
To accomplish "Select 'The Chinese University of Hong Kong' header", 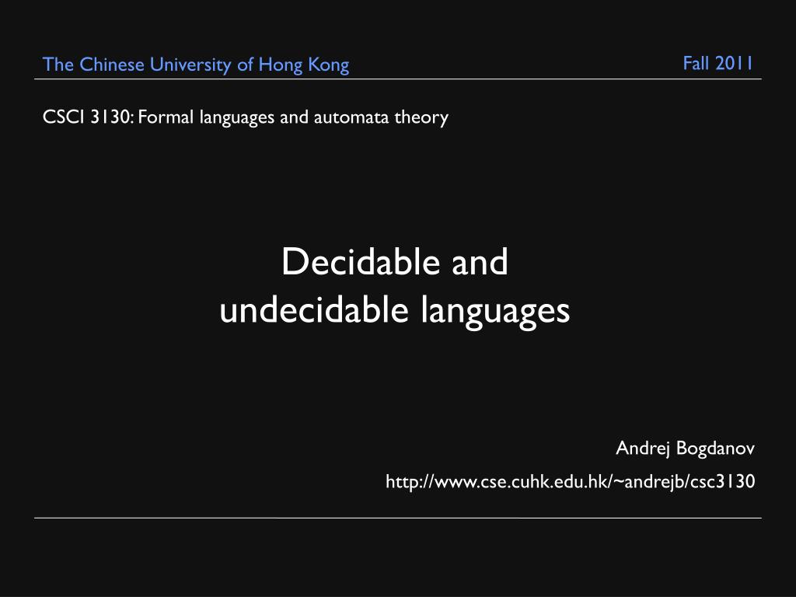I will click(x=196, y=65).
